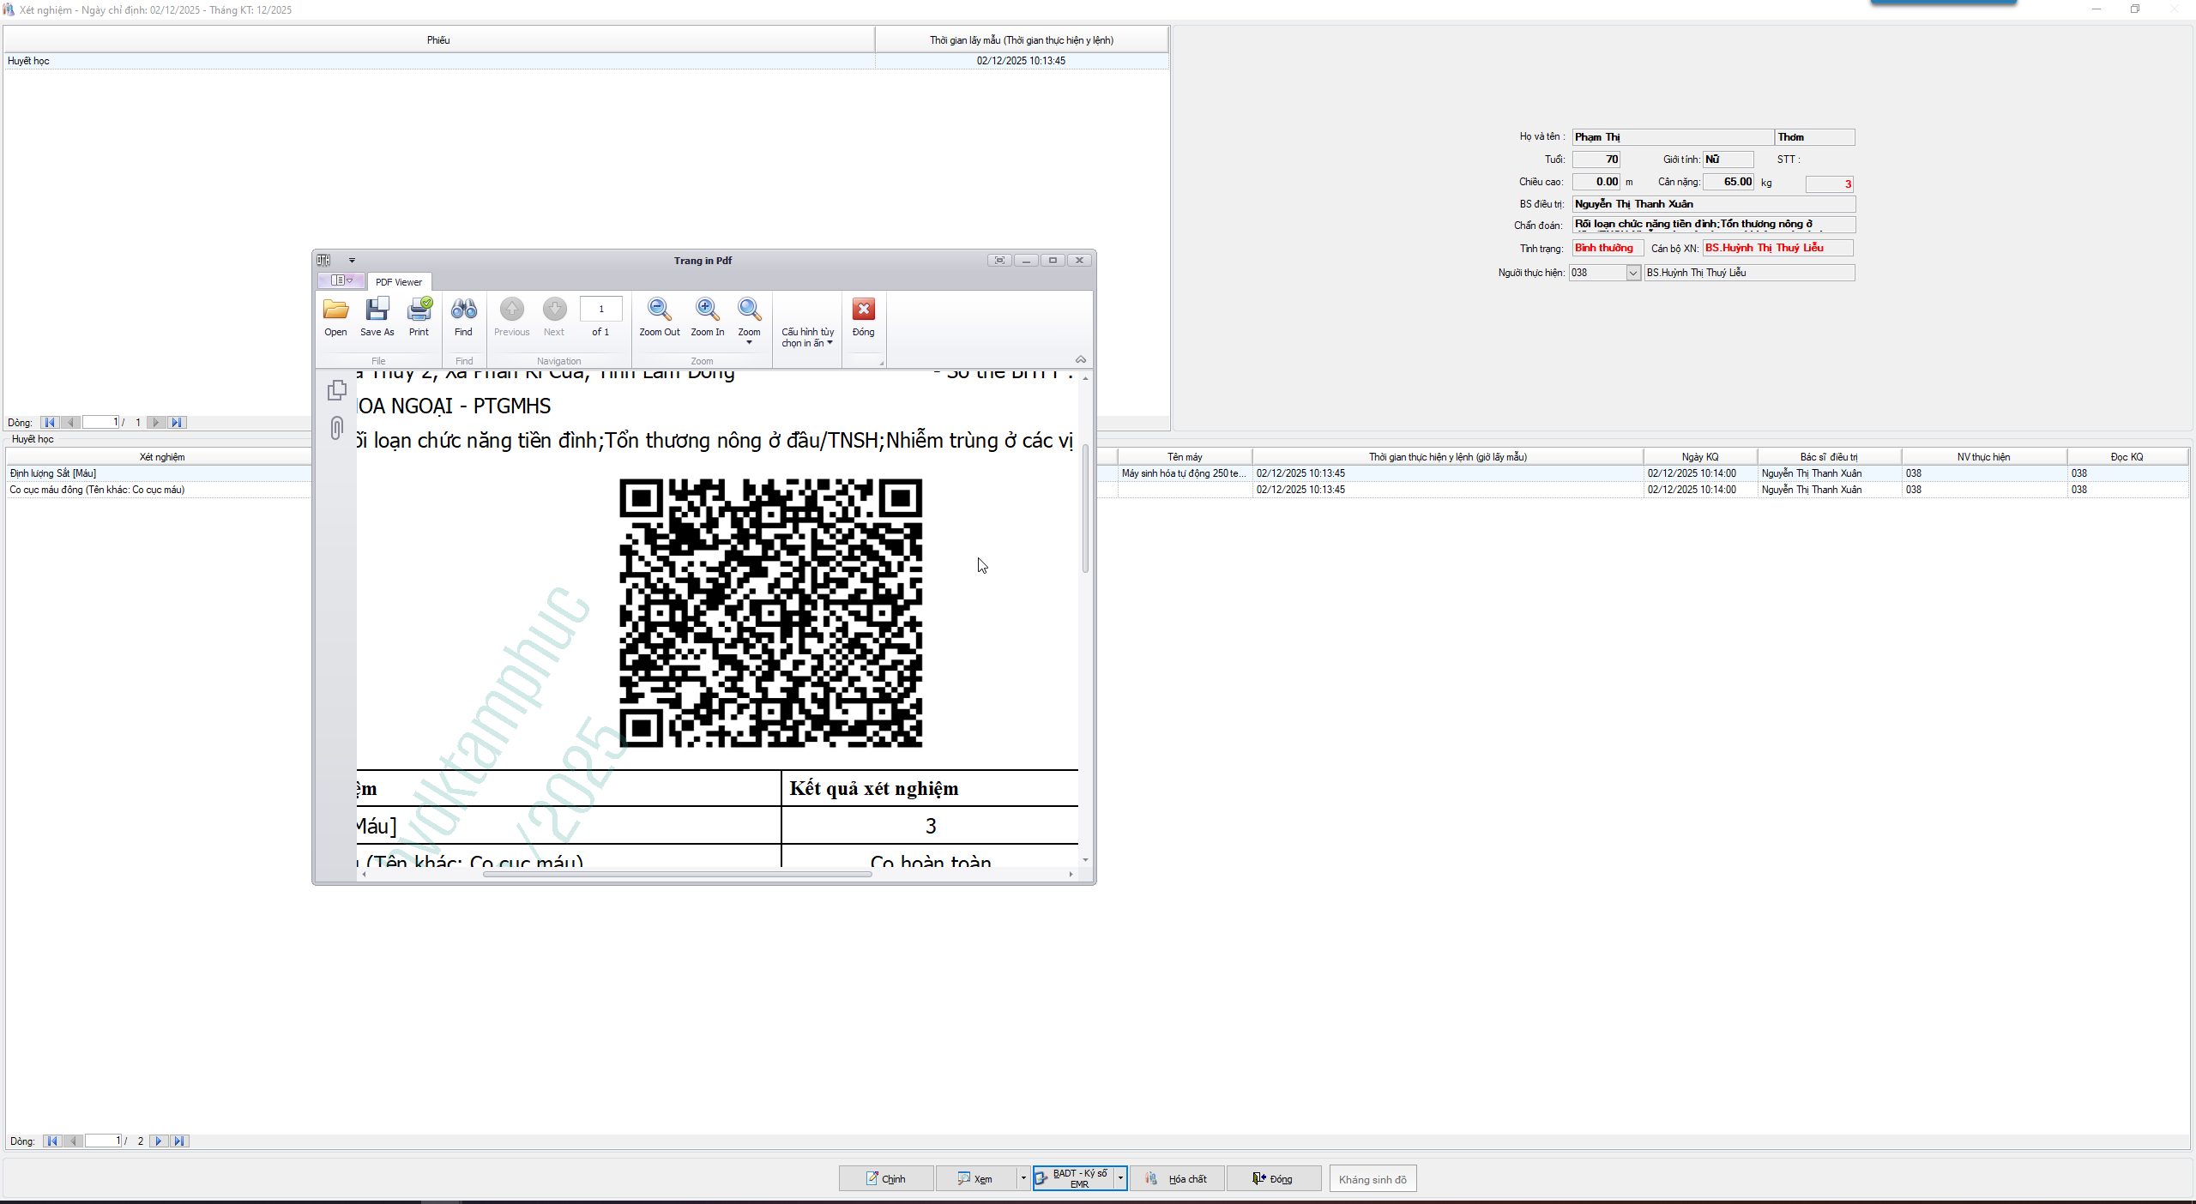
Task: Go to last record in bottom navigator
Action: coord(179,1141)
